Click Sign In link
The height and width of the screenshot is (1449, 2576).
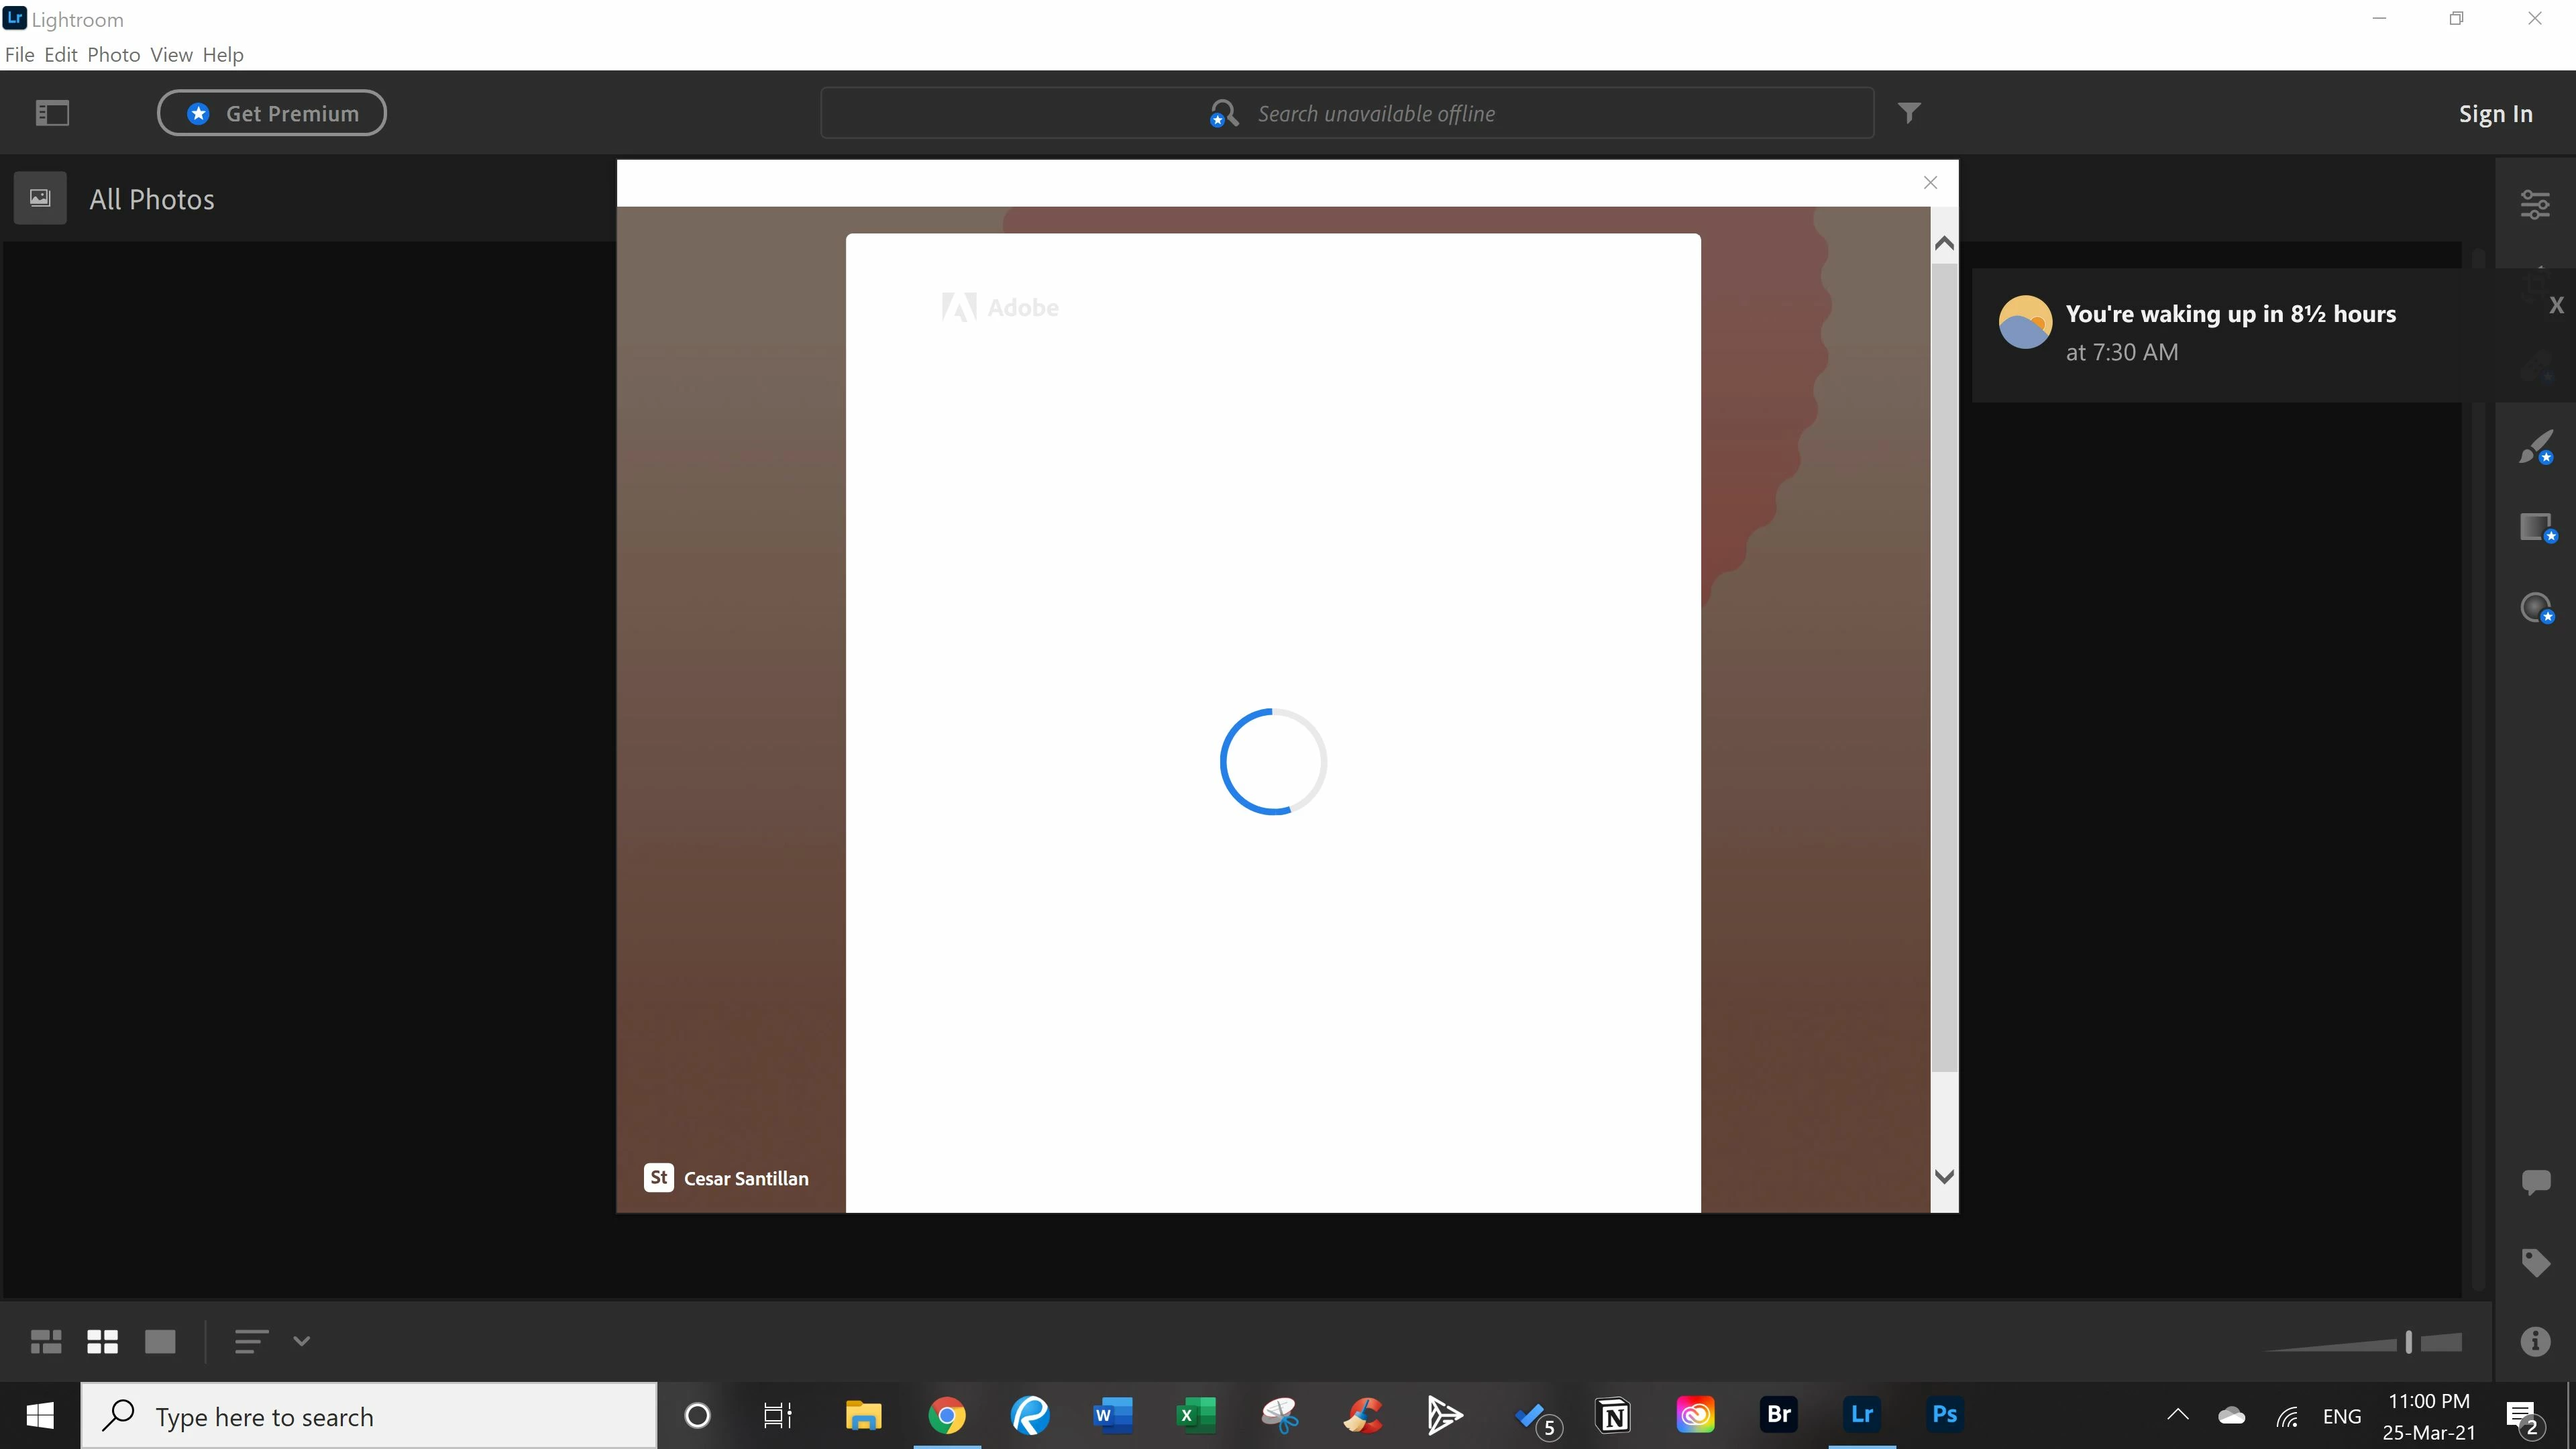[2495, 114]
